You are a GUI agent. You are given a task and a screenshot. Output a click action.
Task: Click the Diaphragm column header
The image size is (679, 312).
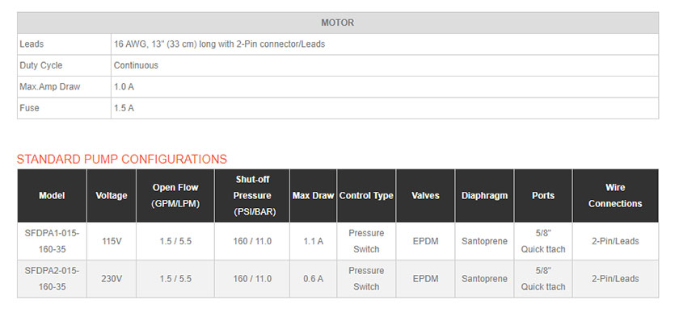click(x=484, y=196)
